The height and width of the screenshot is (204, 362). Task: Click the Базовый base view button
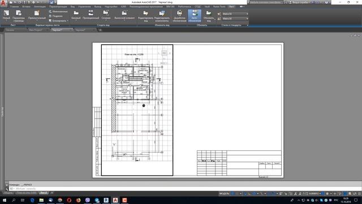[x=76, y=15]
